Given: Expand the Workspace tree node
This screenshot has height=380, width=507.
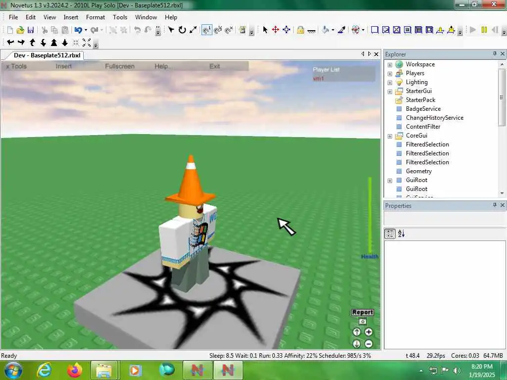Looking at the screenshot, I should [390, 65].
